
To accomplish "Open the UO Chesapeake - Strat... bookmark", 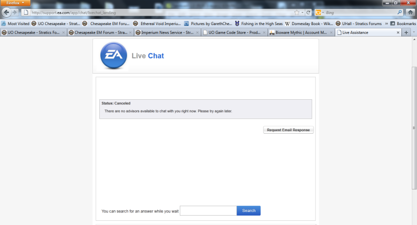I will pyautogui.click(x=55, y=23).
